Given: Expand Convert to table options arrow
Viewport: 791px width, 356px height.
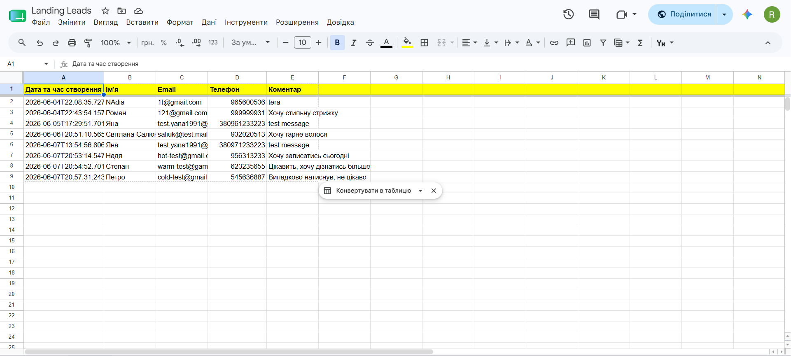Looking at the screenshot, I should point(420,191).
